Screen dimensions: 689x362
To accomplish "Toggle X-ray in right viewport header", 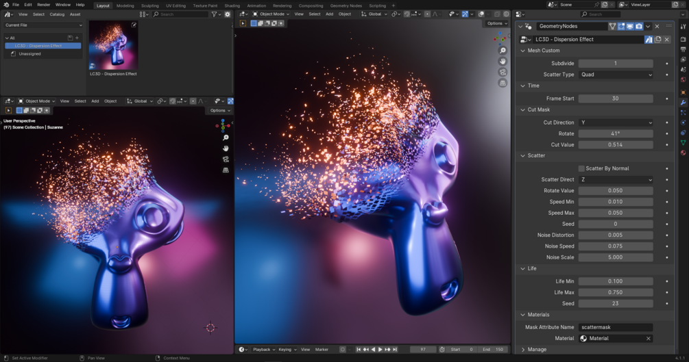I will click(497, 14).
